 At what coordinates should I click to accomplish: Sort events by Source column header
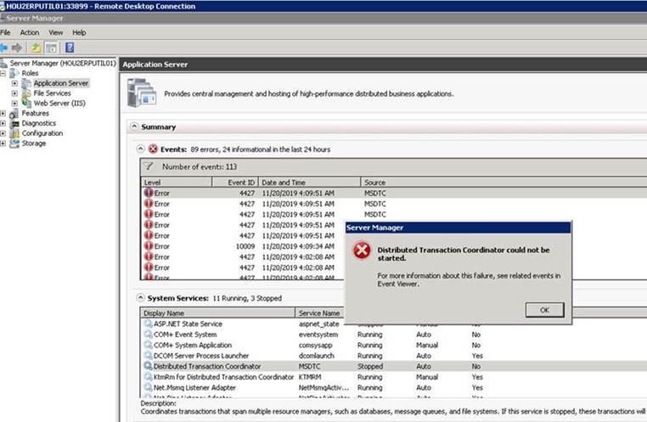pyautogui.click(x=504, y=183)
